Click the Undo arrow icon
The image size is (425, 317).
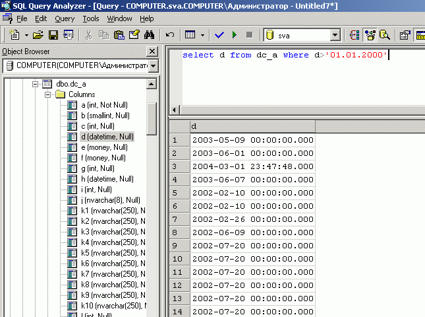pos(170,35)
